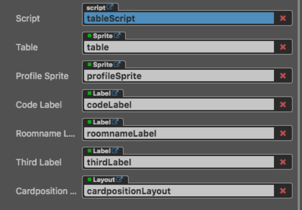This screenshot has height=210, width=302.
Task: Select the tableScript input field
Action: tap(179, 18)
